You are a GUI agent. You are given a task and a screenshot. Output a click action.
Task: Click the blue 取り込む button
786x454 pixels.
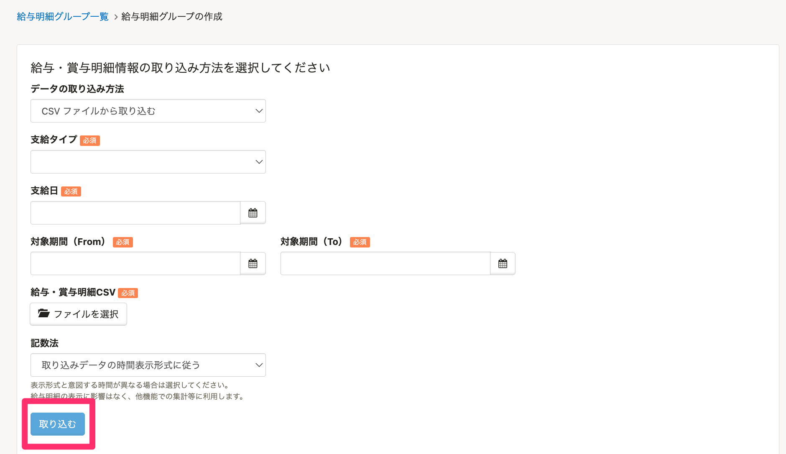(58, 424)
